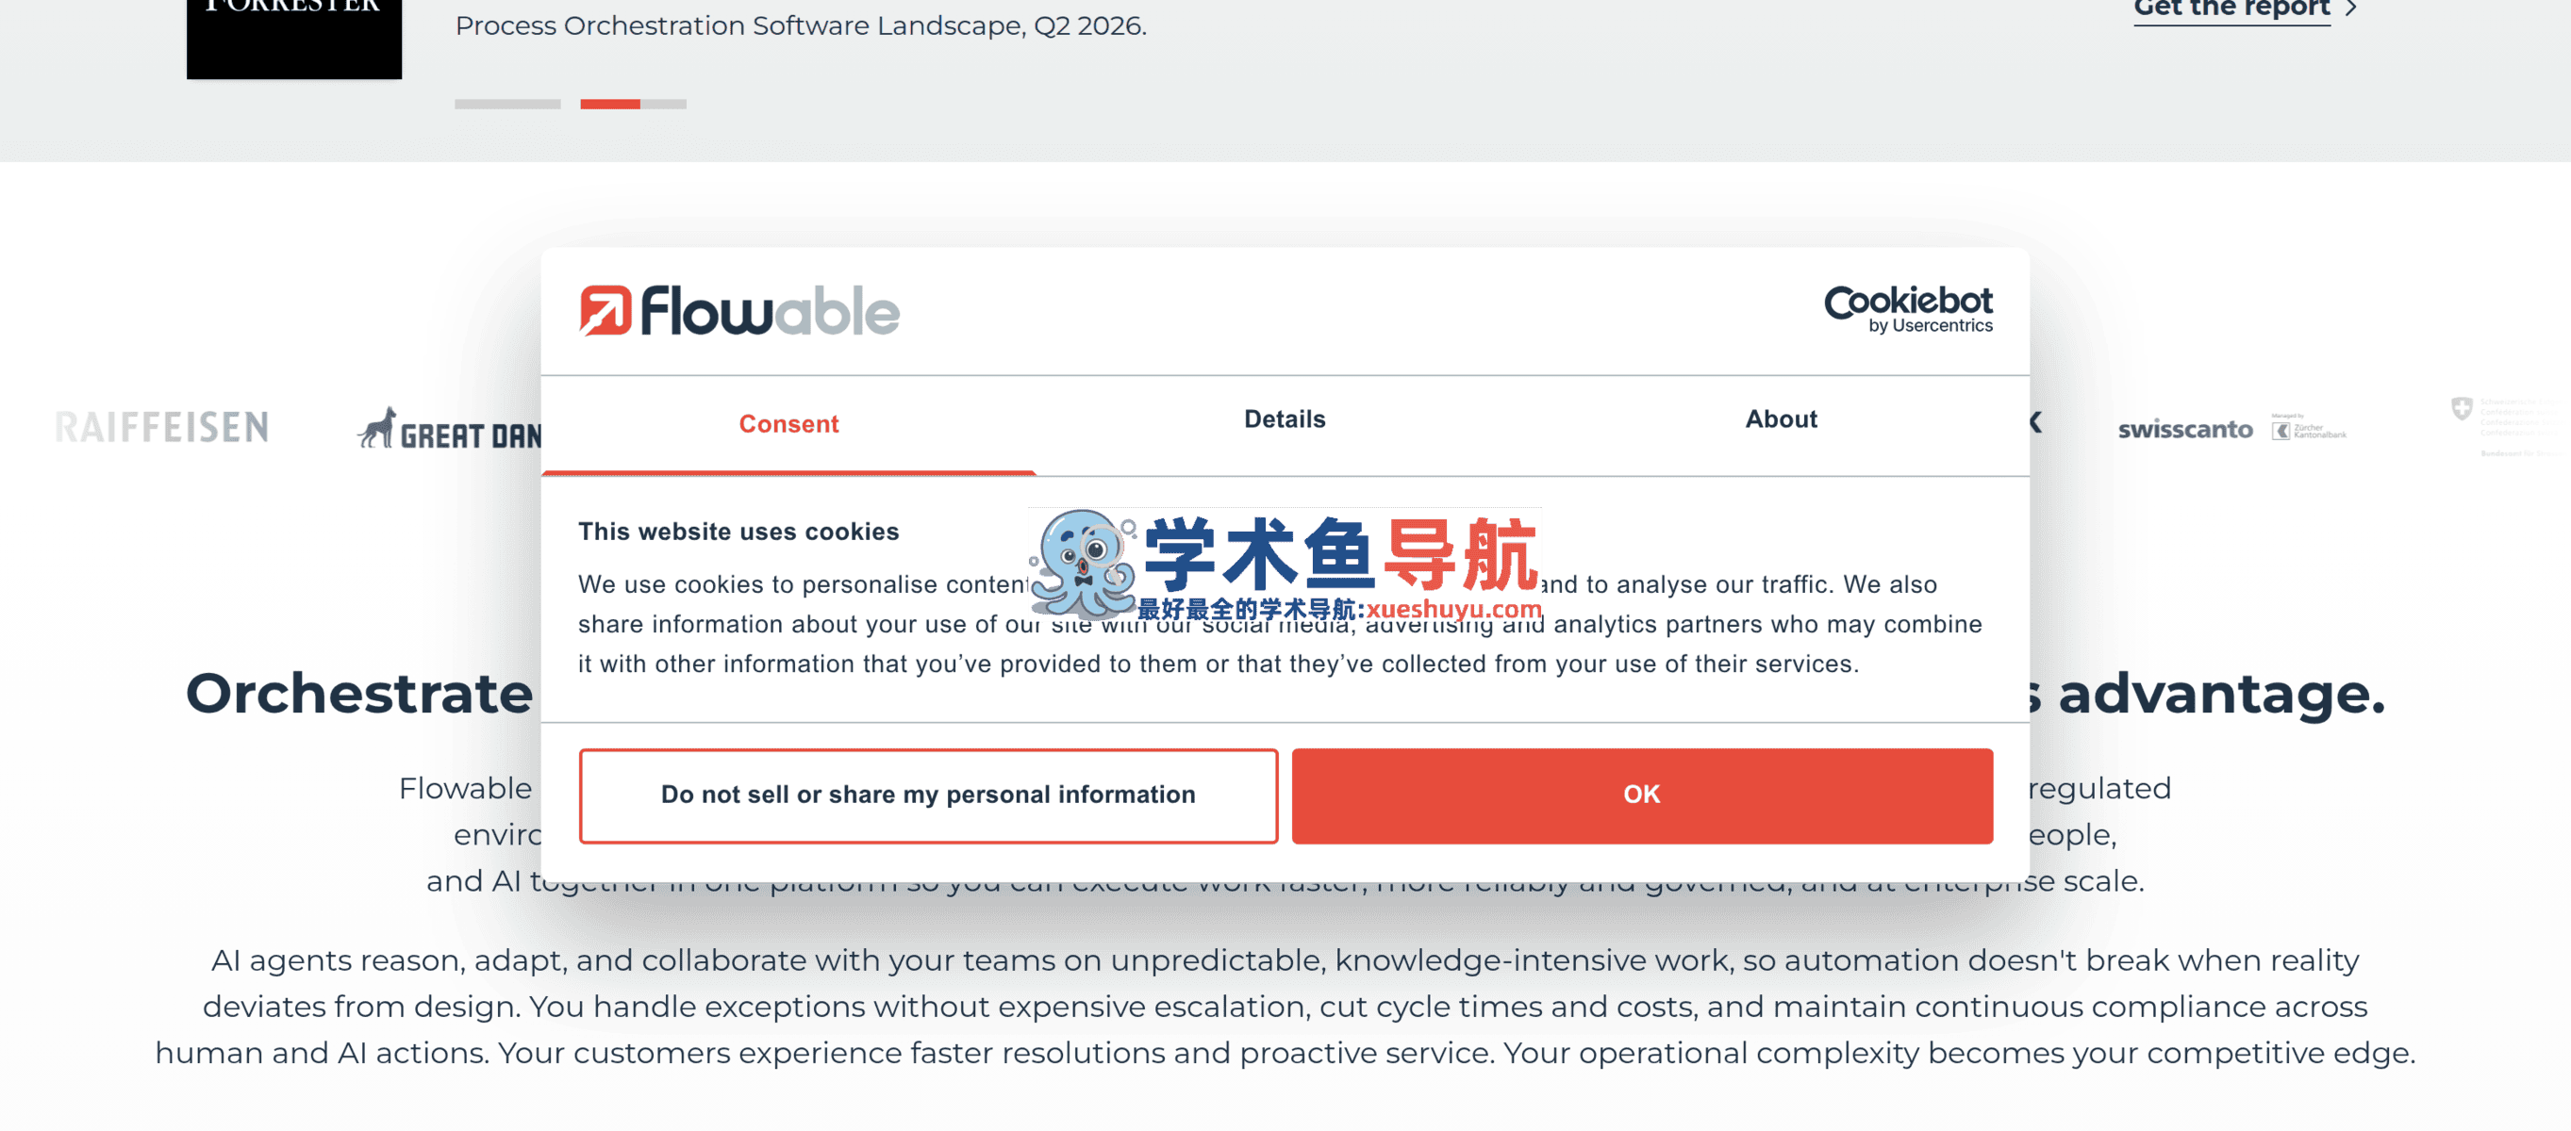Click 'Do not sell or share my personal information'

point(928,795)
